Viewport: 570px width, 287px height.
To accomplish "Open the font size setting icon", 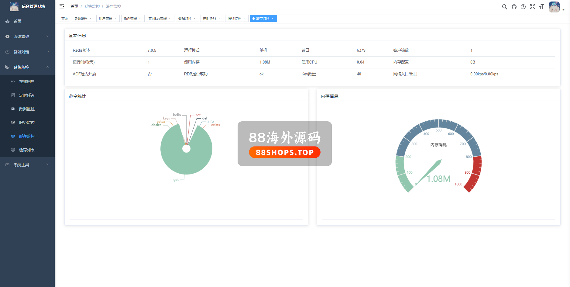I will 541,7.
